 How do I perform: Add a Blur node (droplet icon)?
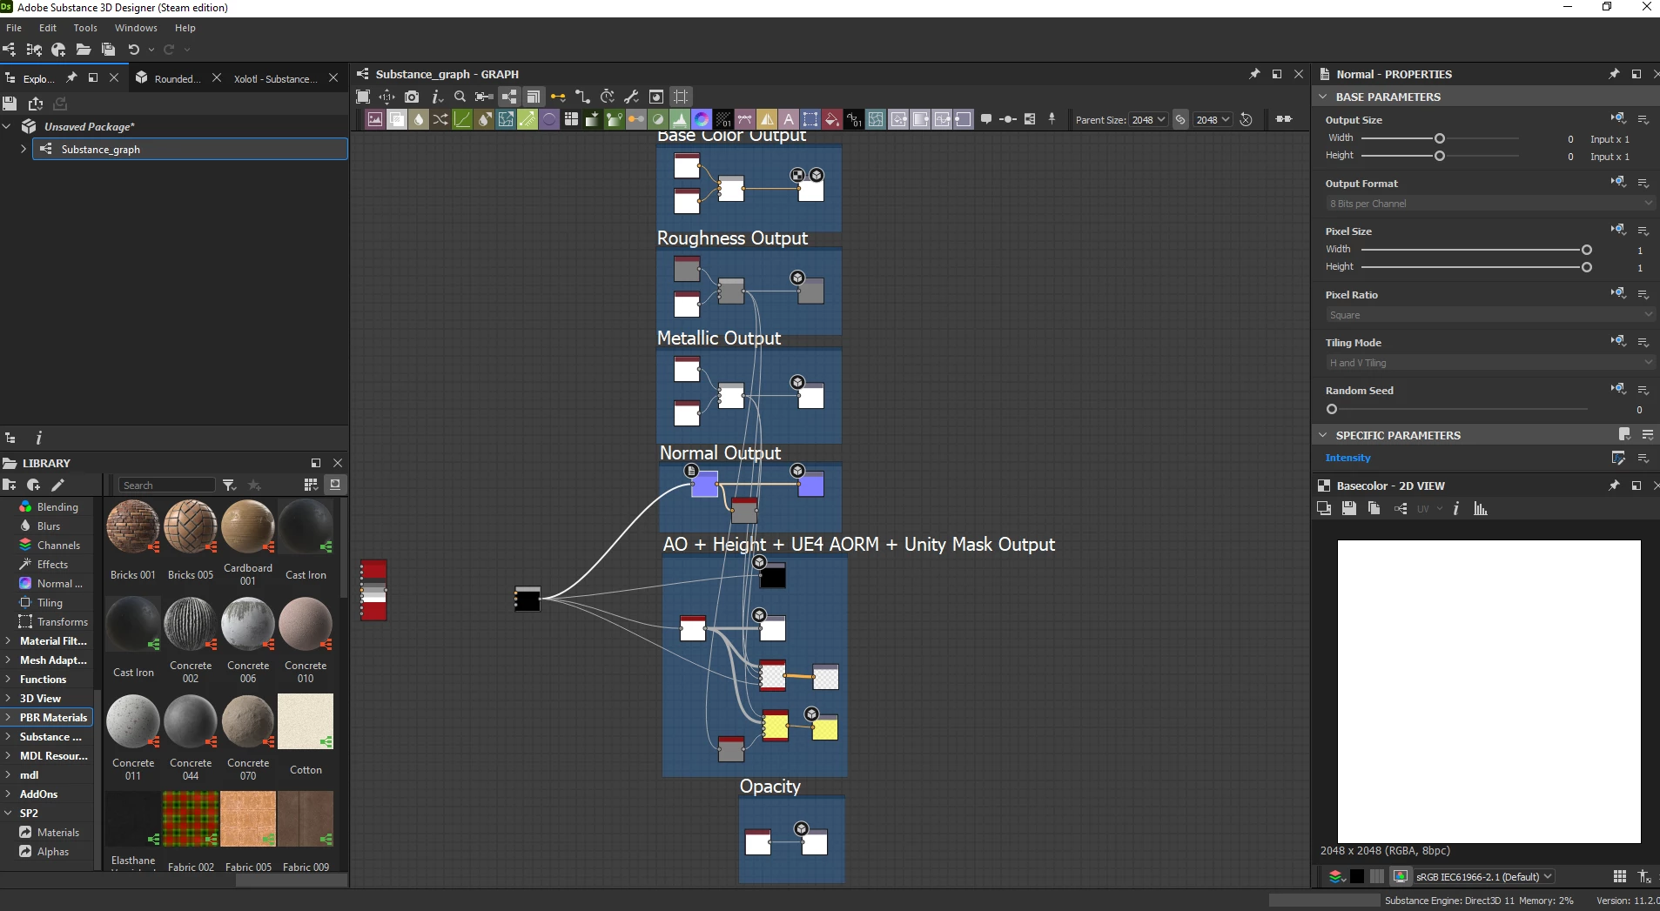(419, 119)
